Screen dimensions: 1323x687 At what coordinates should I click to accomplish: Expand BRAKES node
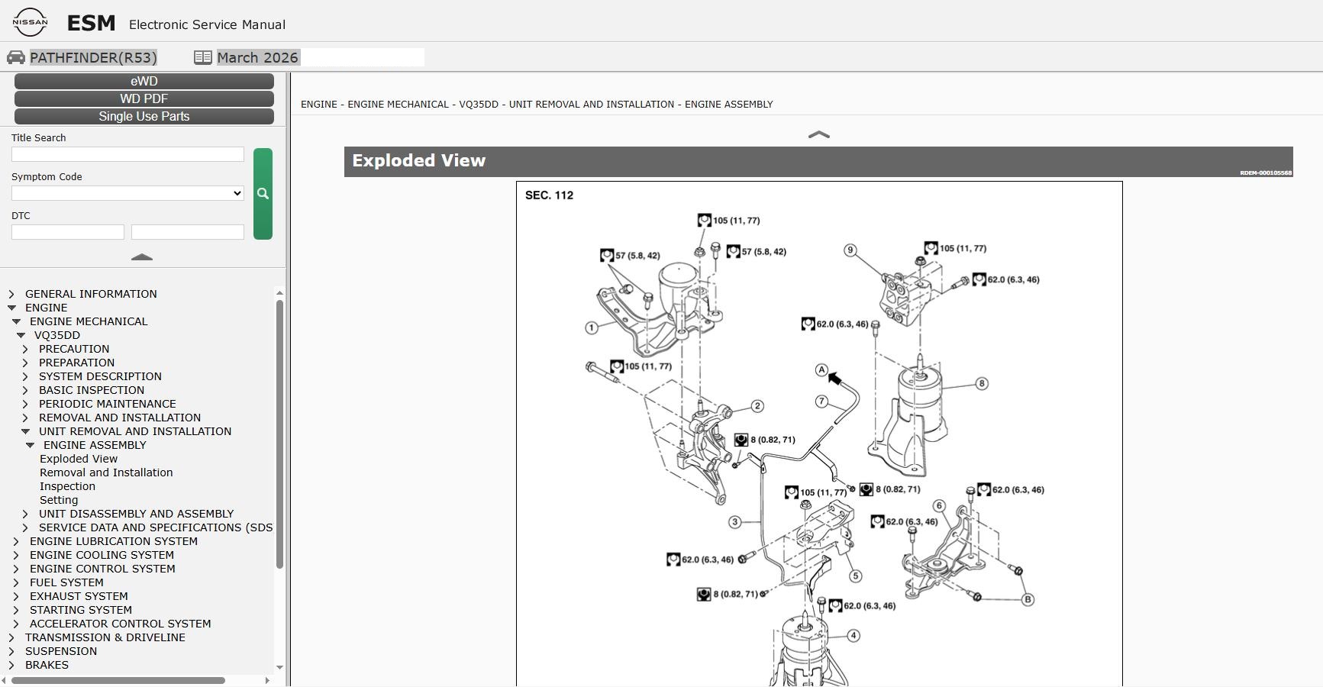[x=11, y=665]
